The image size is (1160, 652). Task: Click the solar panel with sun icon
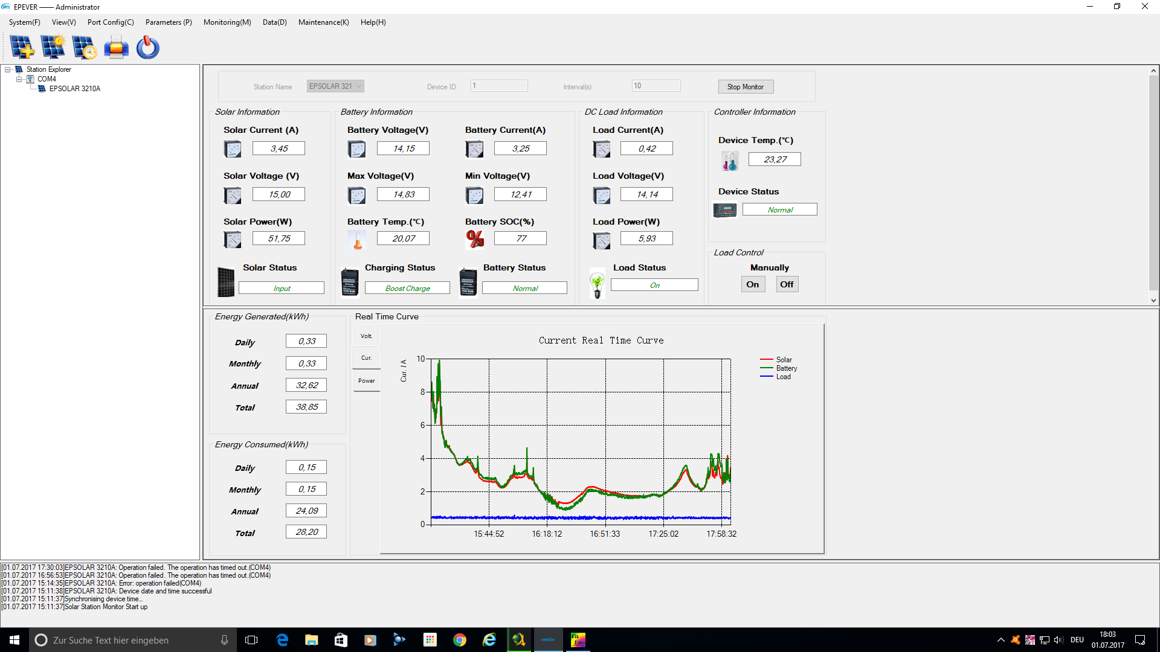[x=53, y=47]
